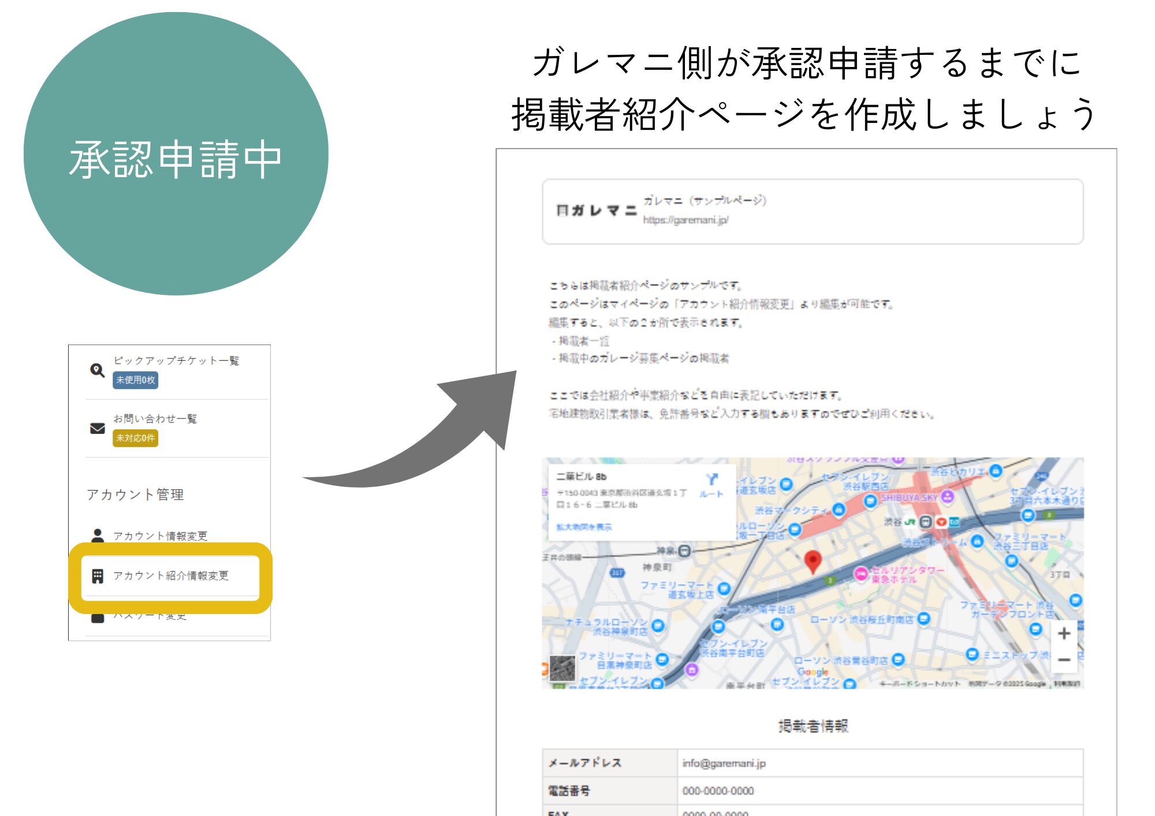Click the ガレマニ logo in header card
This screenshot has height=816, width=1155.
(x=596, y=211)
